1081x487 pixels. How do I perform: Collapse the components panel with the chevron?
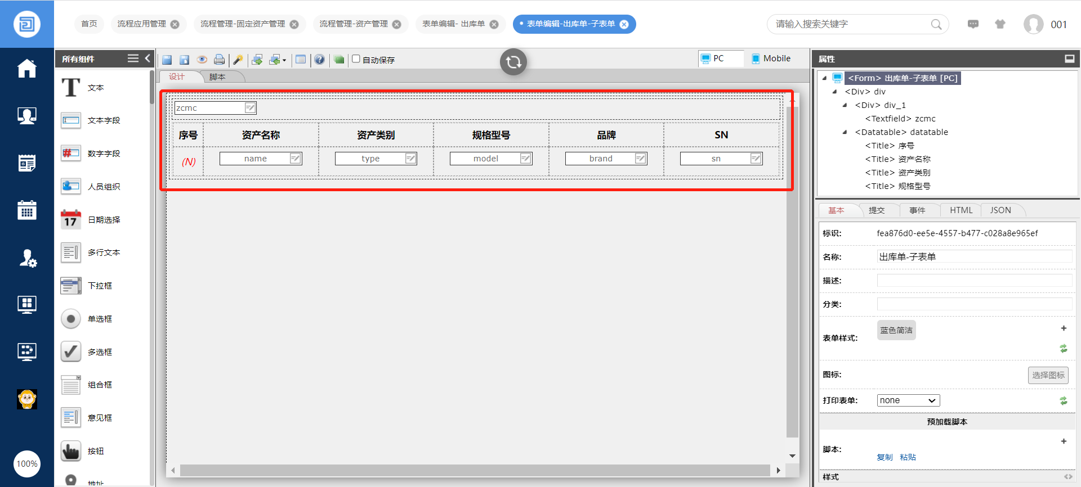[x=148, y=58]
